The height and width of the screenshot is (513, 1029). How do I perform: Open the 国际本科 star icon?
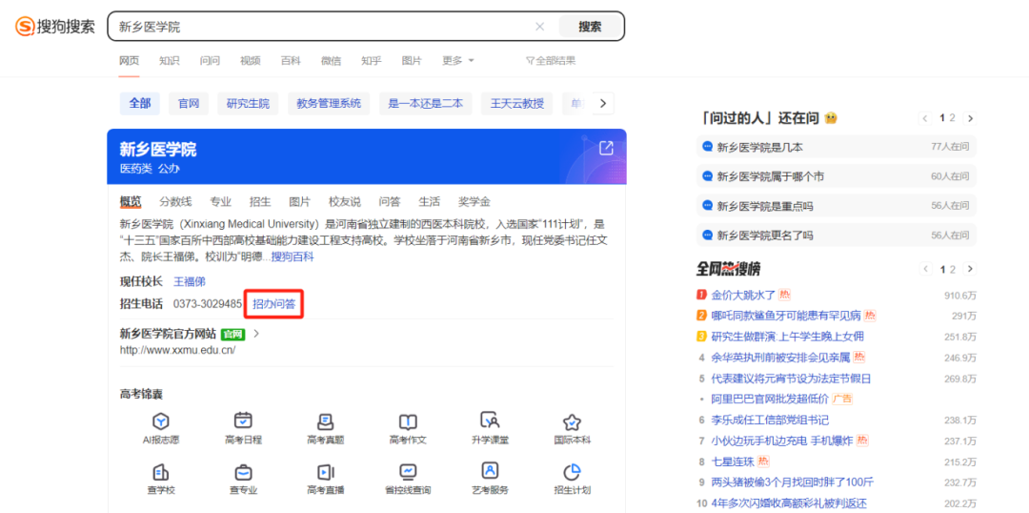572,421
